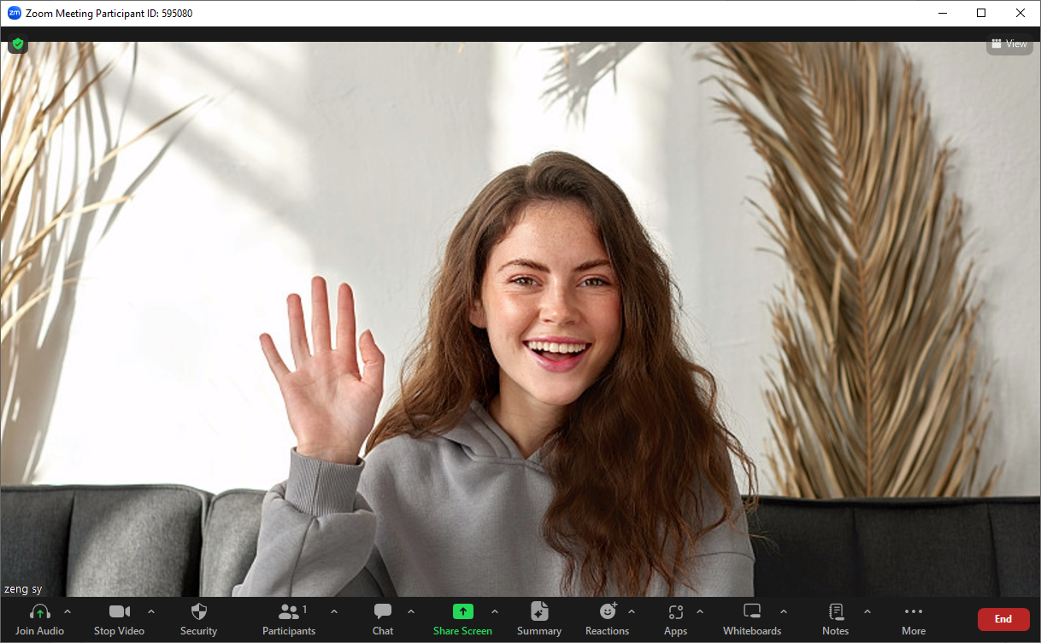Click the red End button
This screenshot has width=1041, height=643.
1003,619
